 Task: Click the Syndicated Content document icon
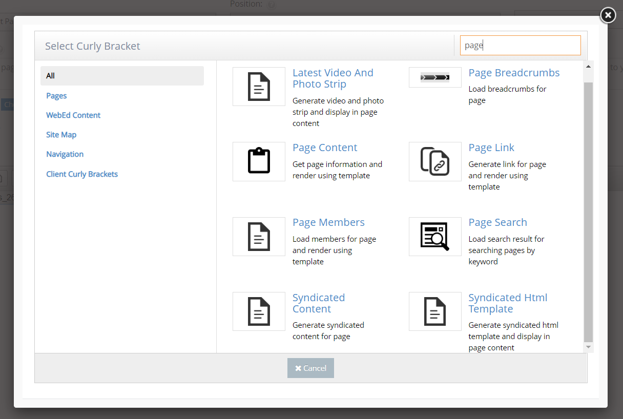[x=259, y=311]
